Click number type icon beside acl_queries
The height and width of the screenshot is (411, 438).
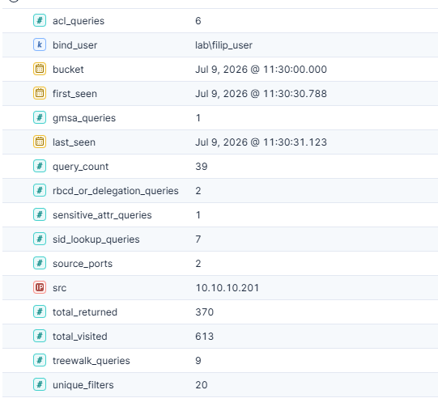pyautogui.click(x=40, y=20)
